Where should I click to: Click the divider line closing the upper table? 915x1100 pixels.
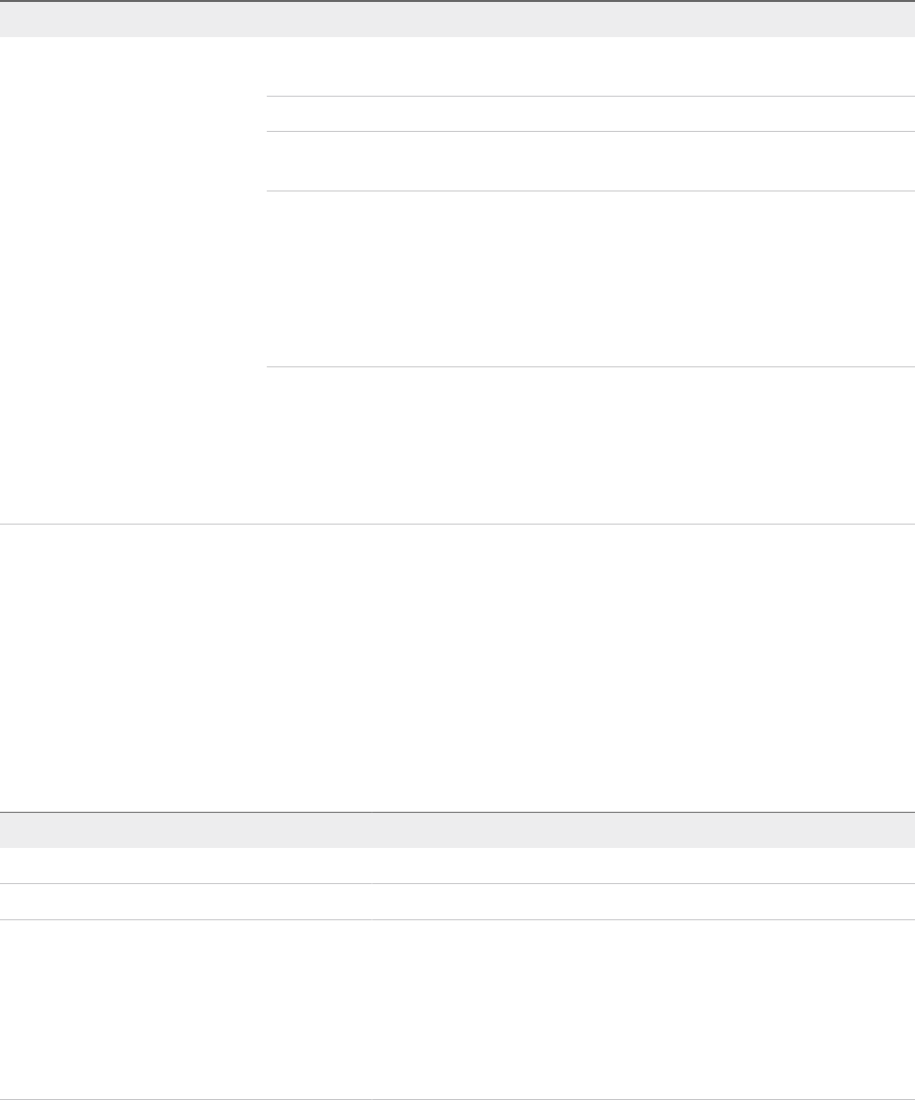coord(457,524)
